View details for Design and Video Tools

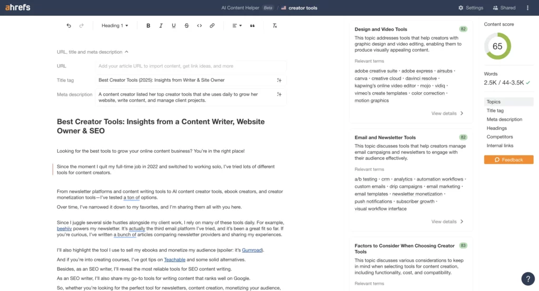447,113
